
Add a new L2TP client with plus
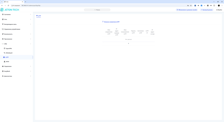(x=128, y=44)
